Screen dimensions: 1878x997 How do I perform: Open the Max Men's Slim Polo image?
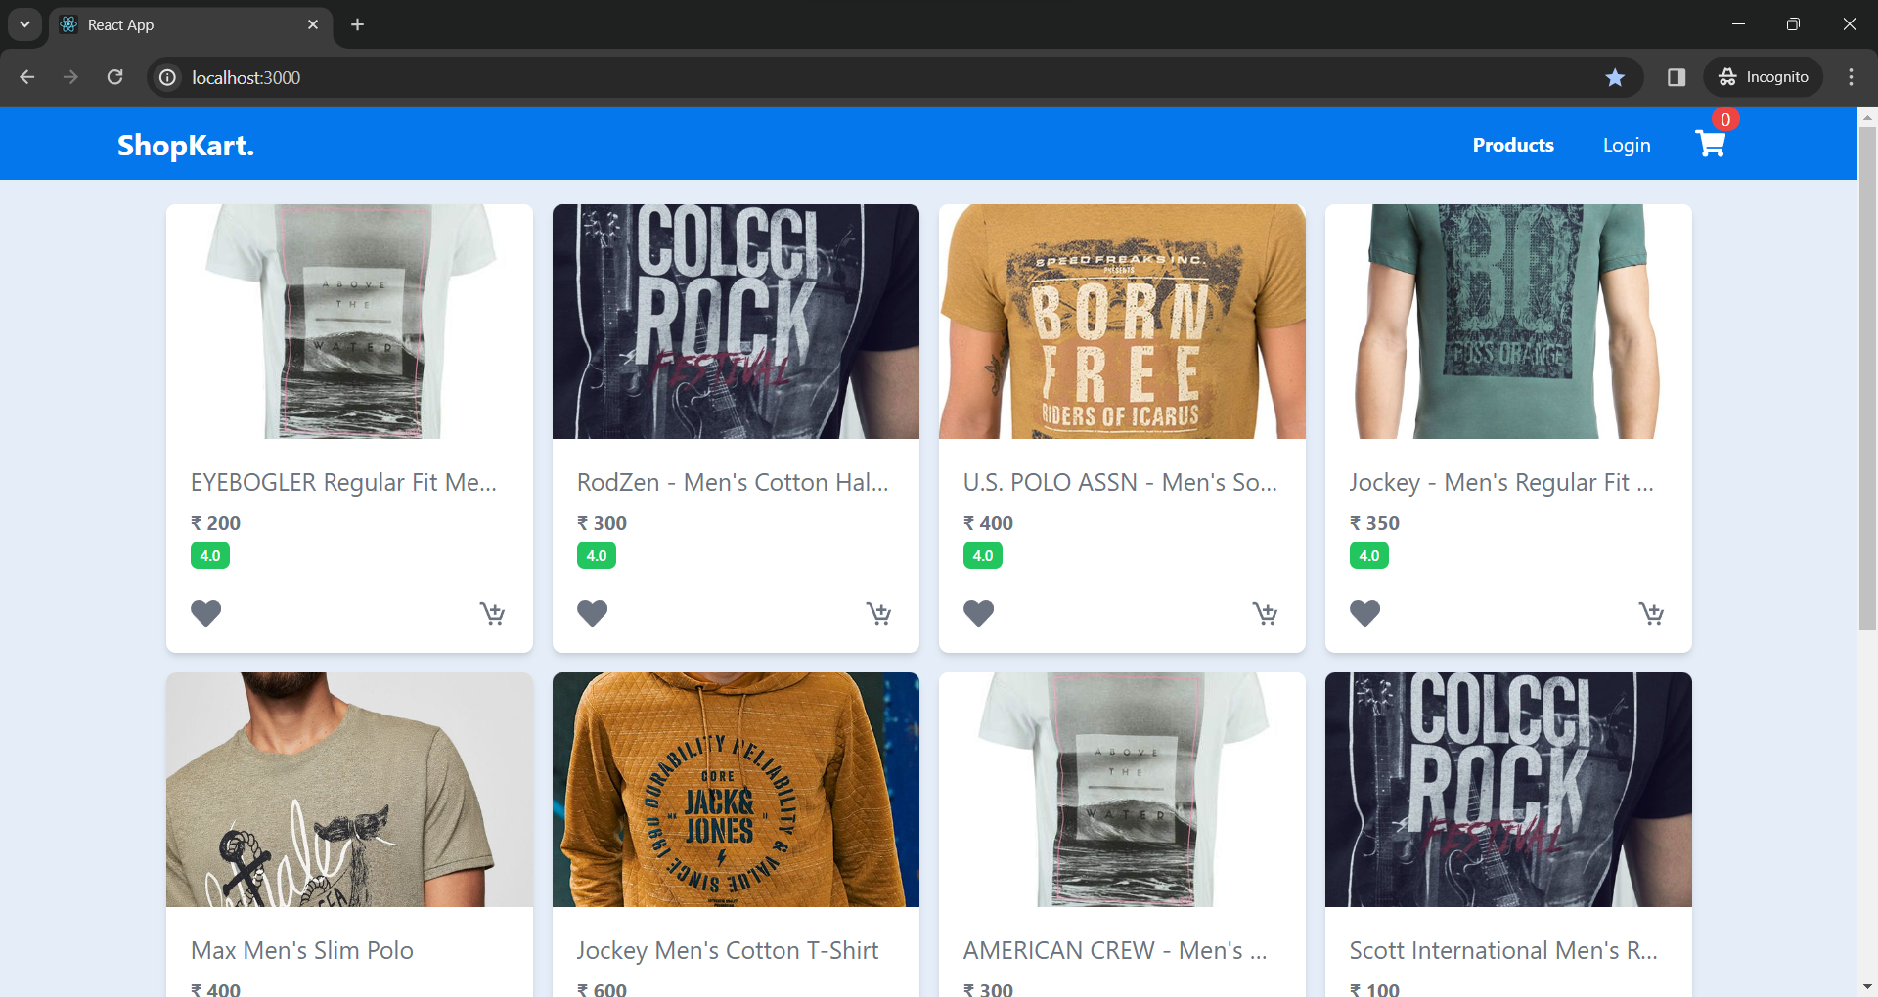point(349,790)
